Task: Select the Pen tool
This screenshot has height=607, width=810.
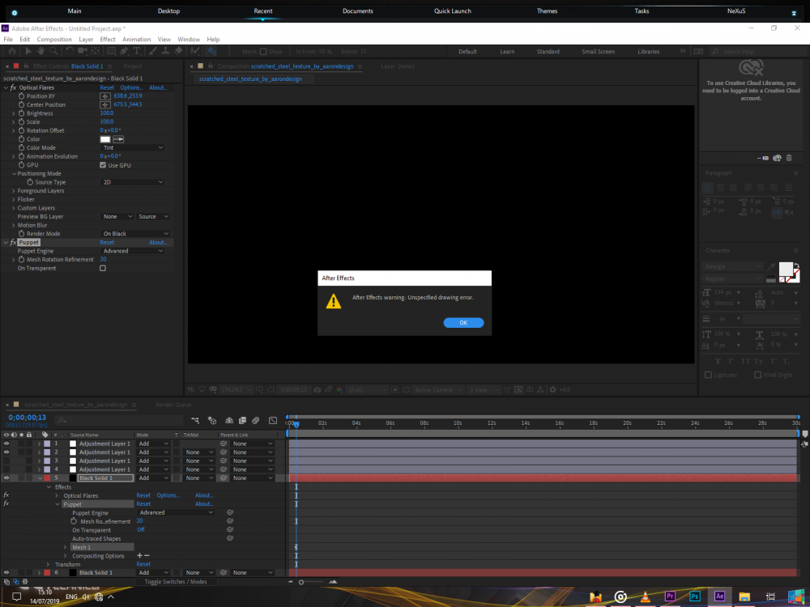Action: tap(124, 51)
